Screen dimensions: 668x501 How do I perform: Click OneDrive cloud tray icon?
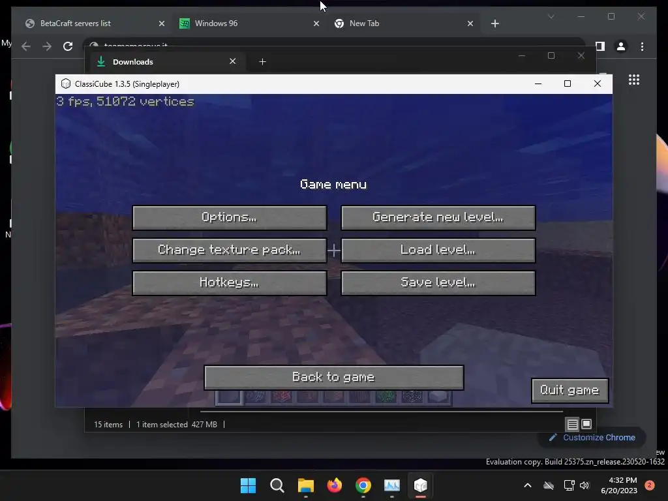tap(549, 485)
